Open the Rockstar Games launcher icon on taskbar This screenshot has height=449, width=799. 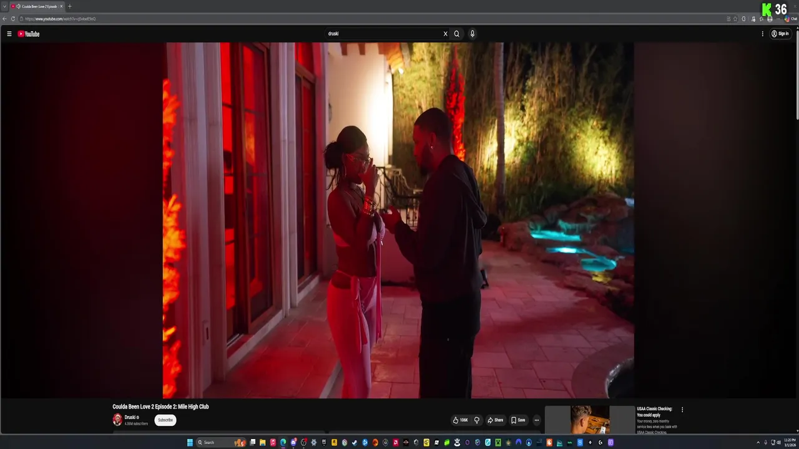click(334, 443)
